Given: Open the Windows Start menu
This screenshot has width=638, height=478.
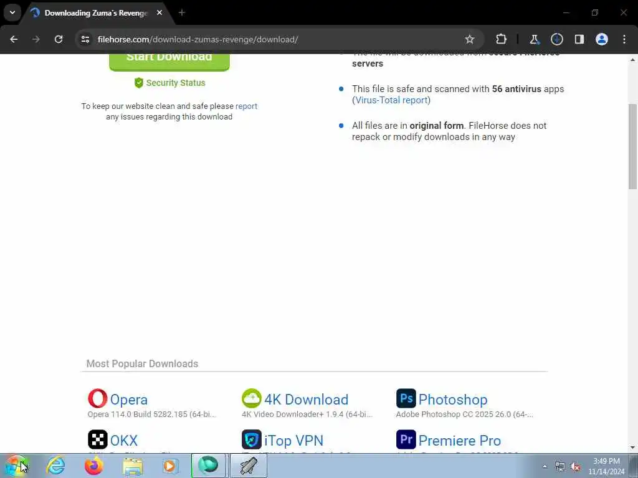Looking at the screenshot, I should click(x=16, y=466).
